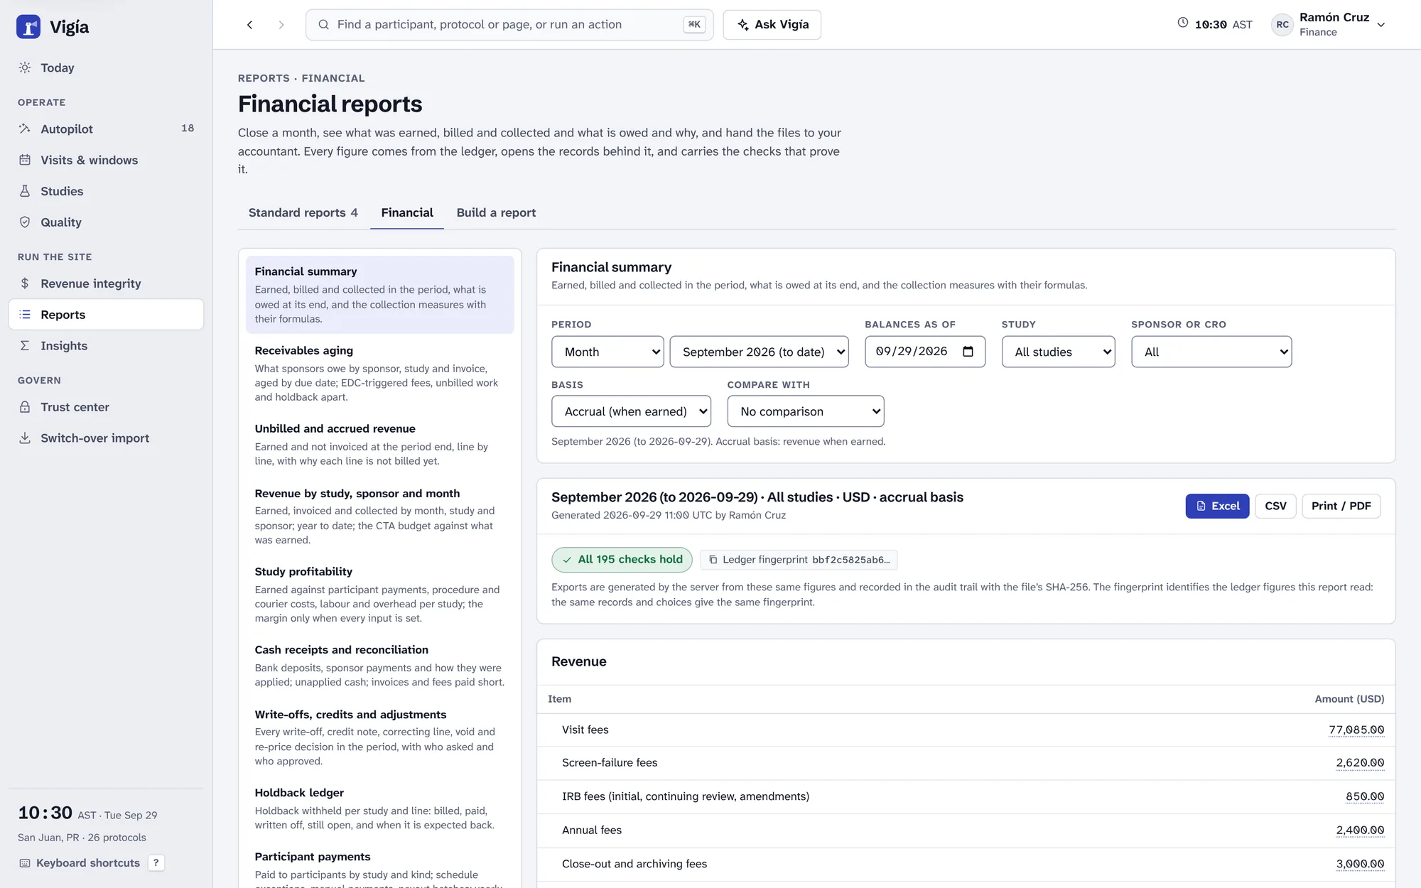The width and height of the screenshot is (1421, 888).
Task: Open the Study profitability report
Action: (x=379, y=595)
